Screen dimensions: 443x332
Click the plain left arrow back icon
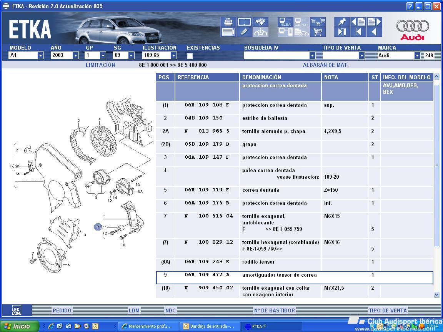click(374, 32)
